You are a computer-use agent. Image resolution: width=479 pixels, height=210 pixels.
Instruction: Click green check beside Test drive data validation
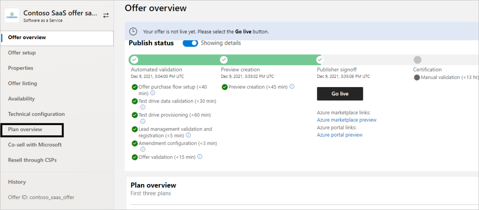click(135, 101)
